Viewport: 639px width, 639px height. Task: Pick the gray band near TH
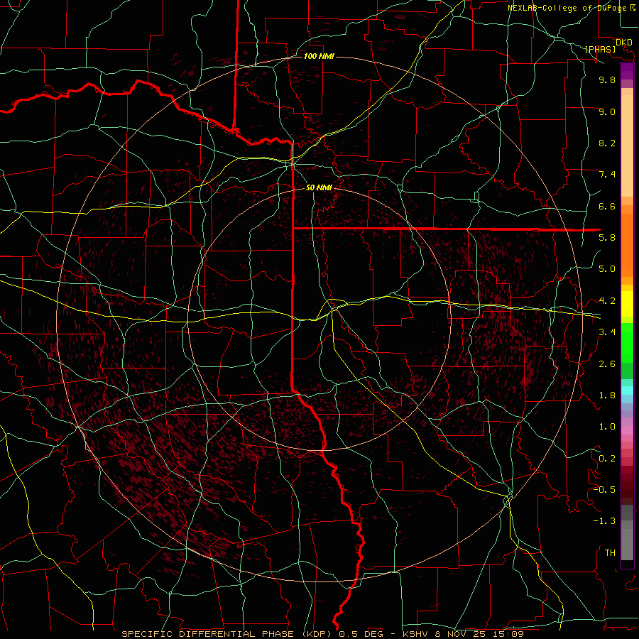(627, 545)
